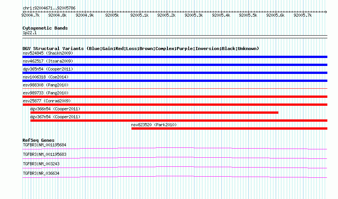Click the magenta line under TGFBR3|NM_001195683
The height and width of the screenshot is (199, 338).
pyautogui.click(x=175, y=158)
